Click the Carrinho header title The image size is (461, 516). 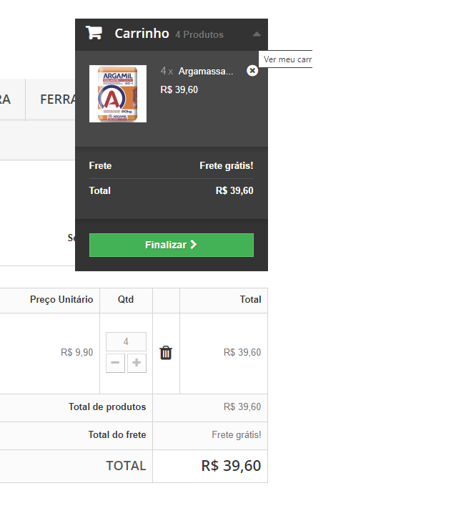pos(142,34)
